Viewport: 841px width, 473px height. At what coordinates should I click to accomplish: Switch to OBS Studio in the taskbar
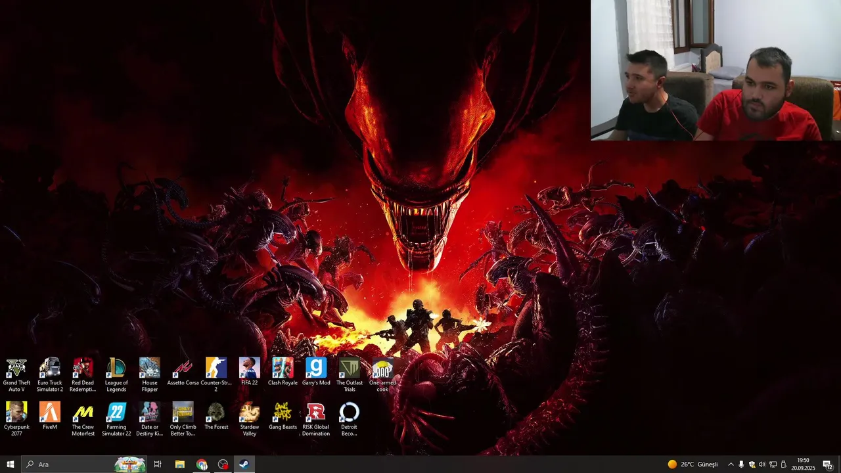tap(223, 464)
